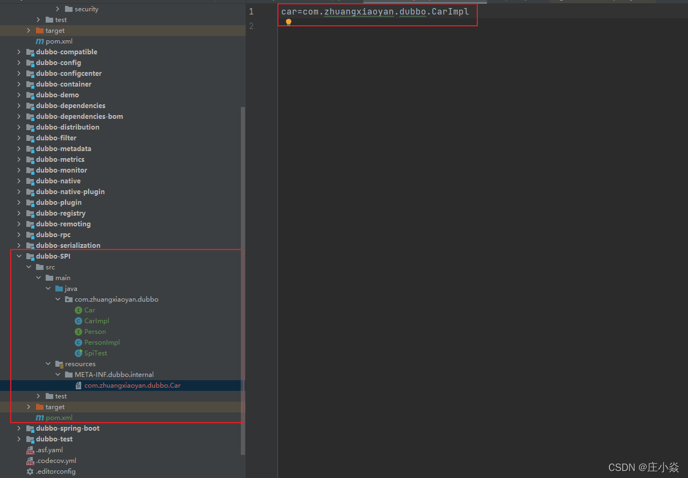Viewport: 688px width, 478px height.
Task: Collapse the META-INF.dubbo.internal folder arrow
Action: coord(58,375)
